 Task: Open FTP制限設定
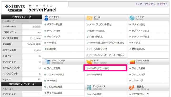(96, 75)
